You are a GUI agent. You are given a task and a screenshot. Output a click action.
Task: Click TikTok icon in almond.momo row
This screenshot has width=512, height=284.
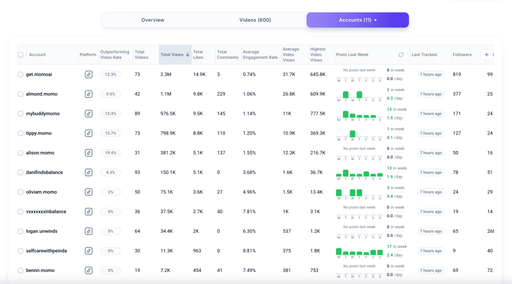pyautogui.click(x=88, y=94)
